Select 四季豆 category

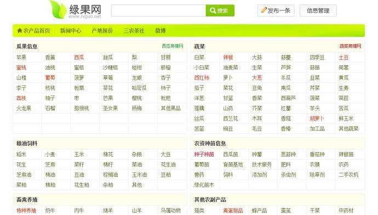coord(317,57)
